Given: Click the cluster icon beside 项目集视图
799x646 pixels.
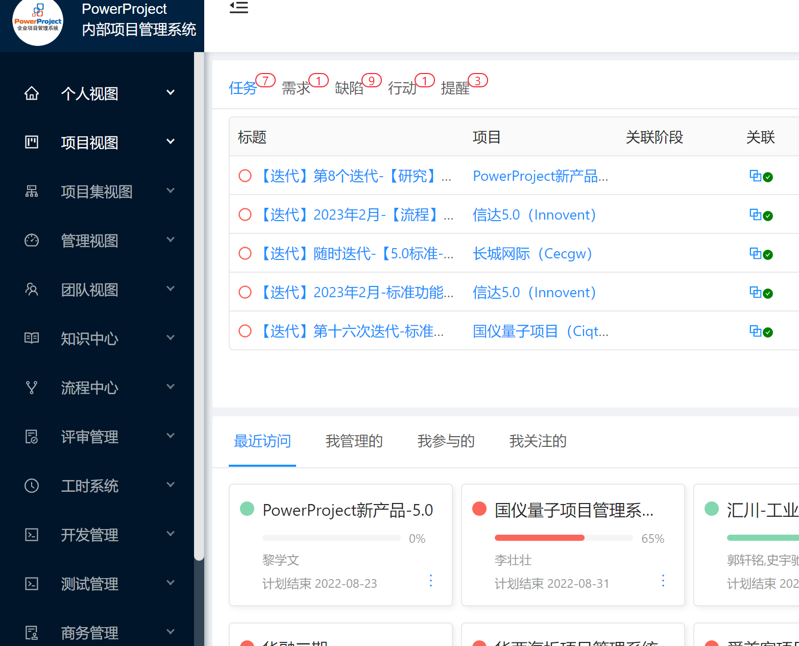Looking at the screenshot, I should click(x=32, y=191).
